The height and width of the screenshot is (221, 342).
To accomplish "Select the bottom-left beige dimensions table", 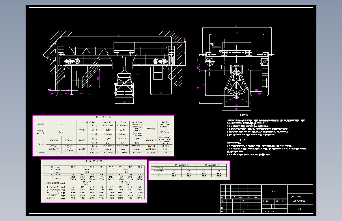I will pos(94,181).
